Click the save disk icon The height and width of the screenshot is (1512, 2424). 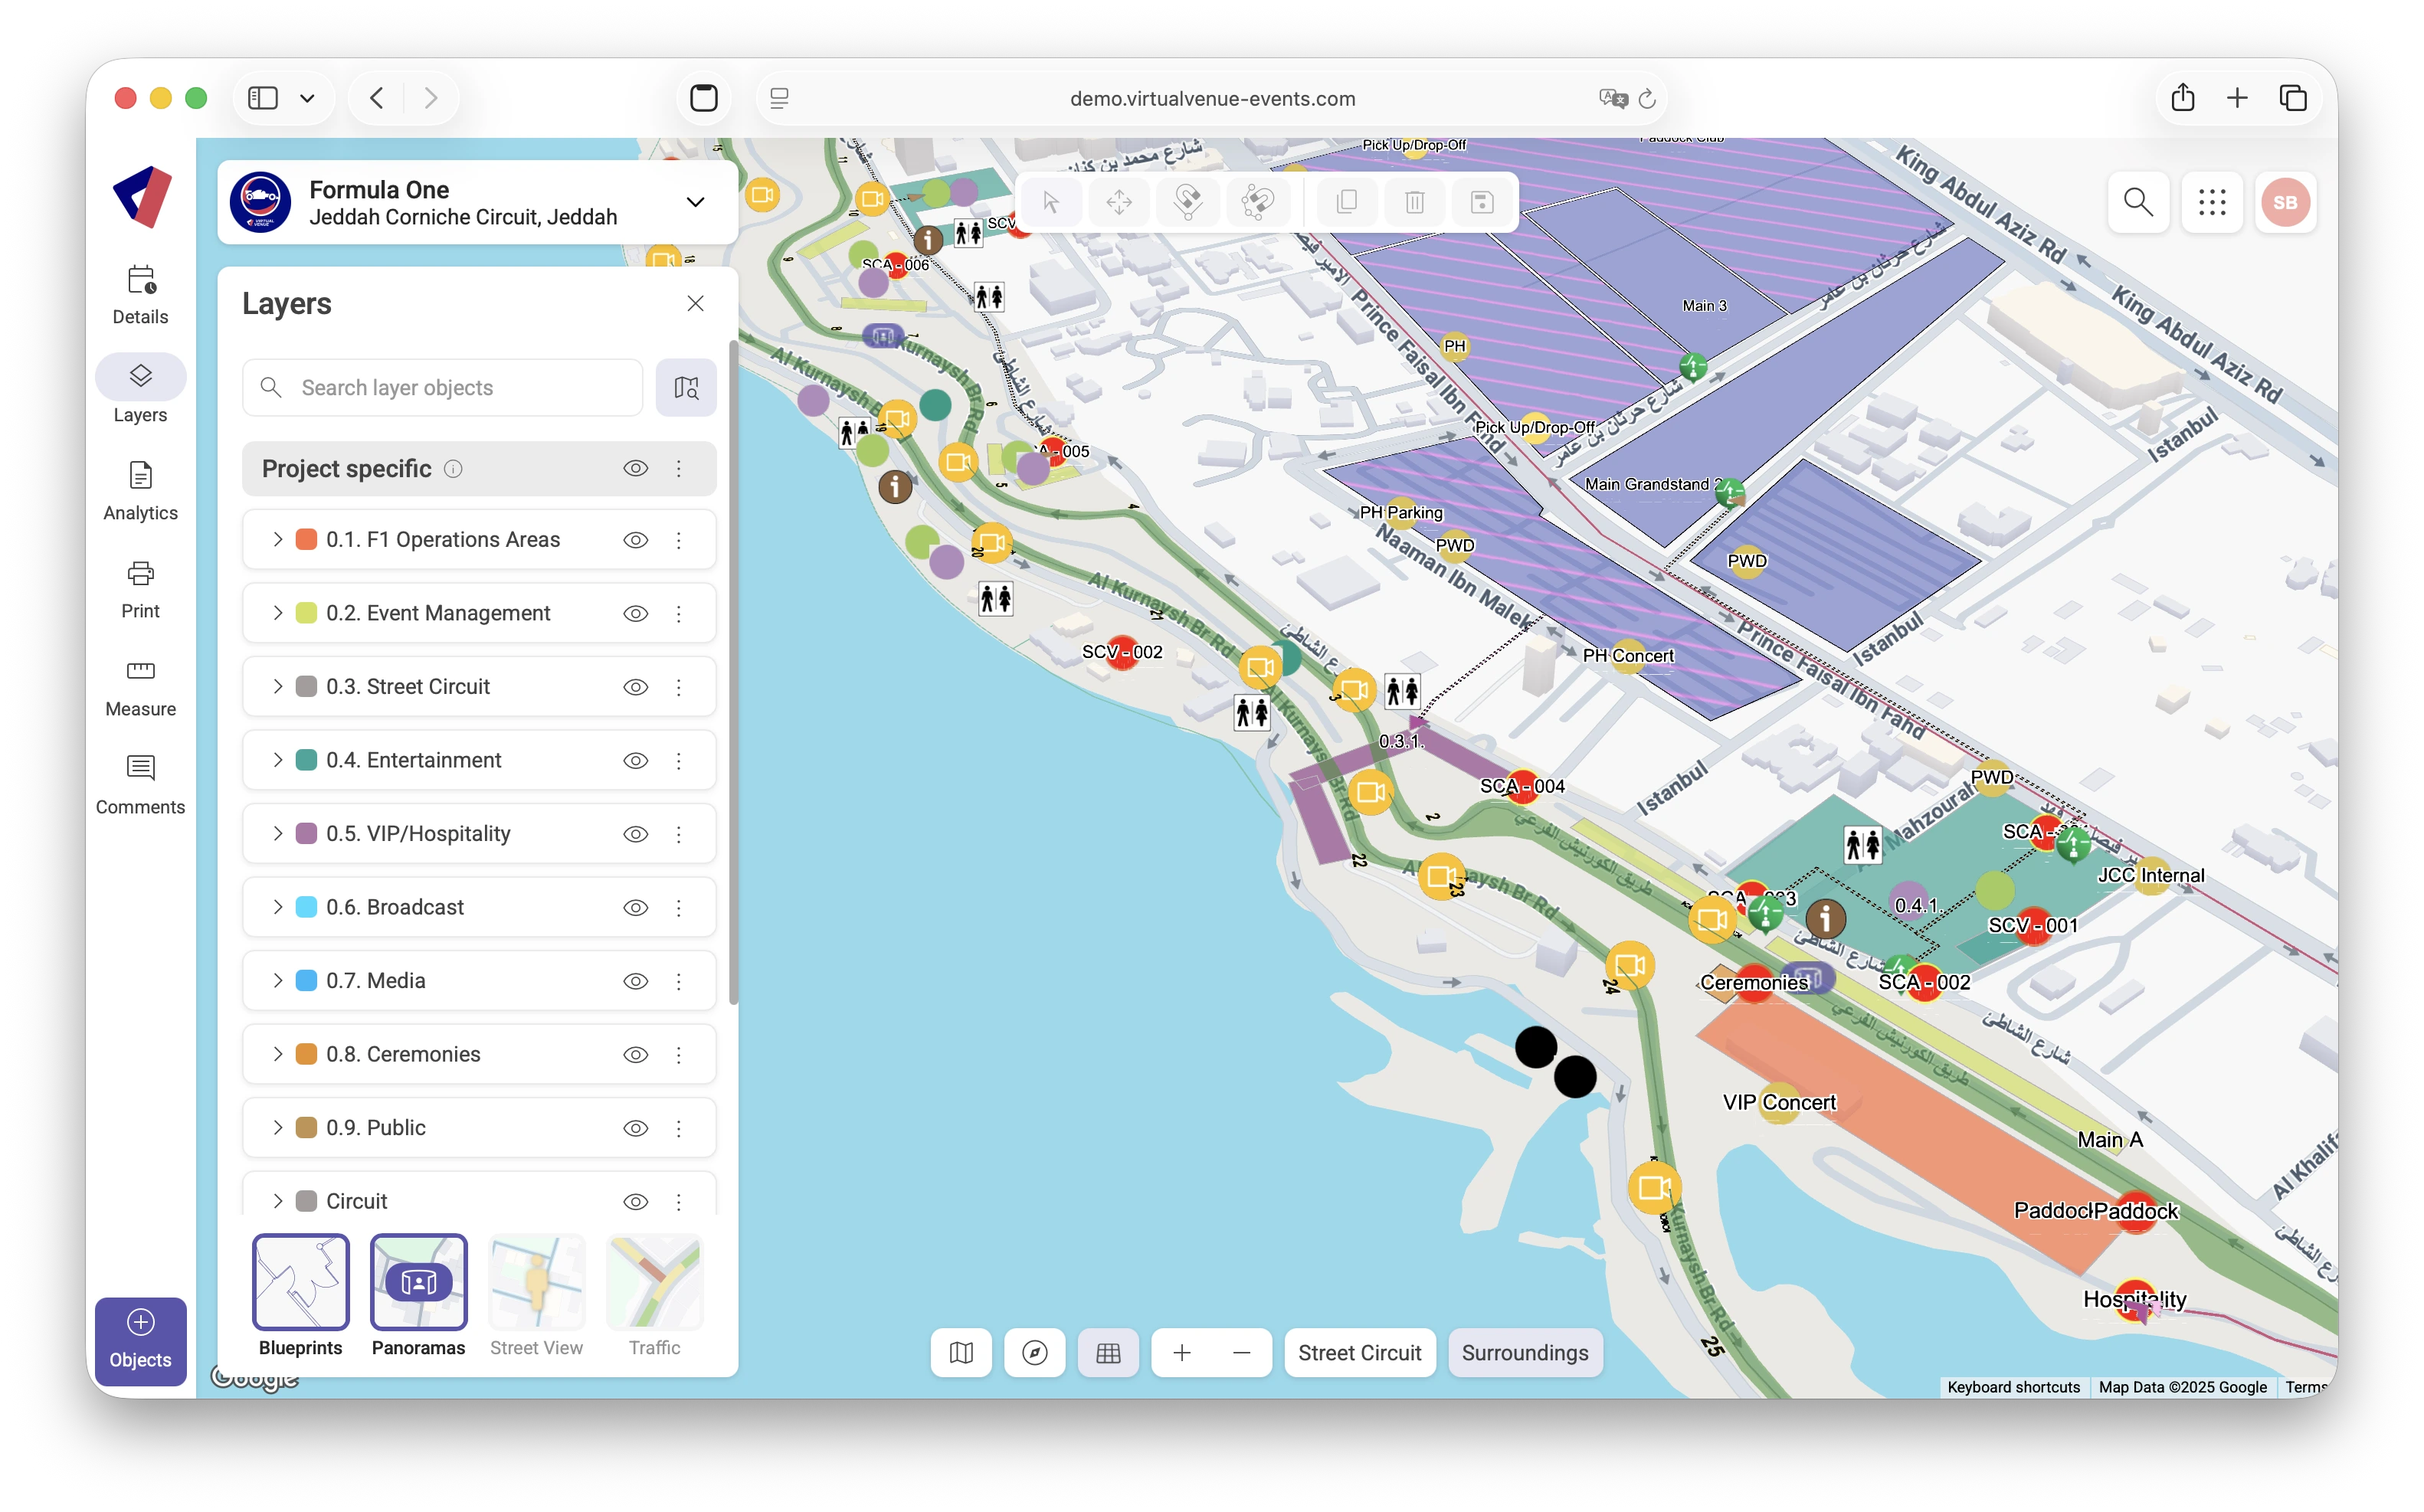click(x=1482, y=202)
